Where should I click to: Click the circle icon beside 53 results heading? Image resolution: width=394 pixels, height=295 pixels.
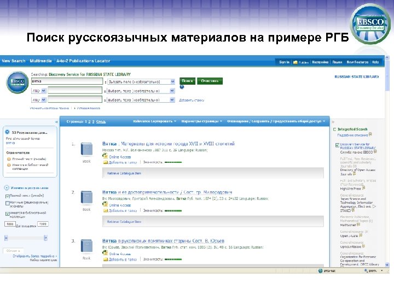click(7, 132)
